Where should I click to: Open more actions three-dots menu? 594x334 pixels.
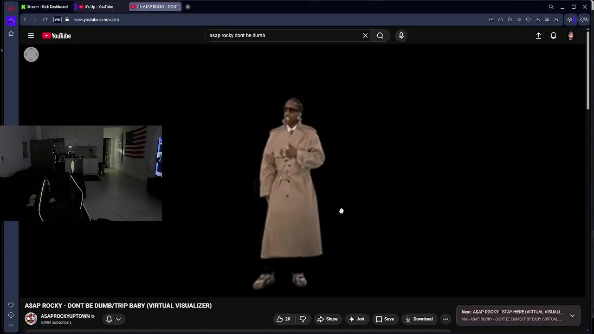tap(445, 319)
